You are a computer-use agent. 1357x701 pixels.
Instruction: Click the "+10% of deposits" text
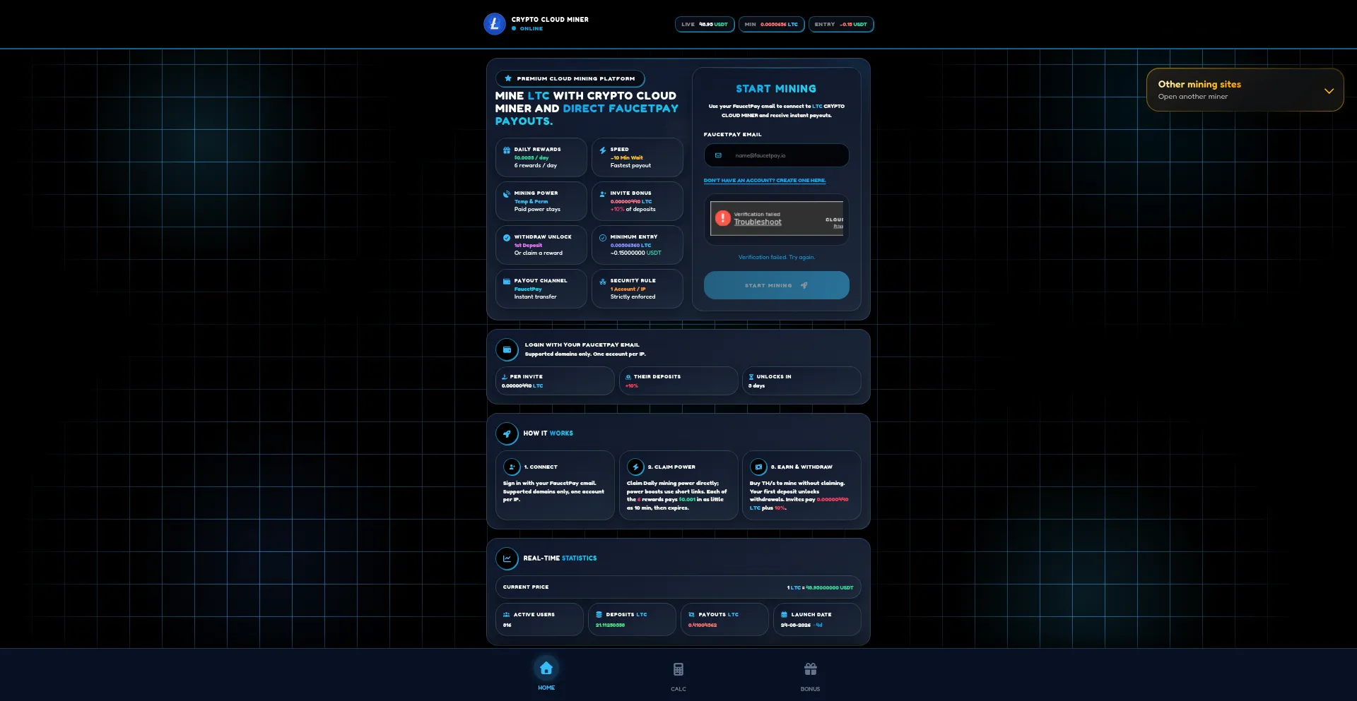633,210
